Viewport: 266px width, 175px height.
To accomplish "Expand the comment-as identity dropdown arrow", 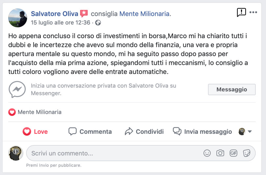I will [250, 132].
